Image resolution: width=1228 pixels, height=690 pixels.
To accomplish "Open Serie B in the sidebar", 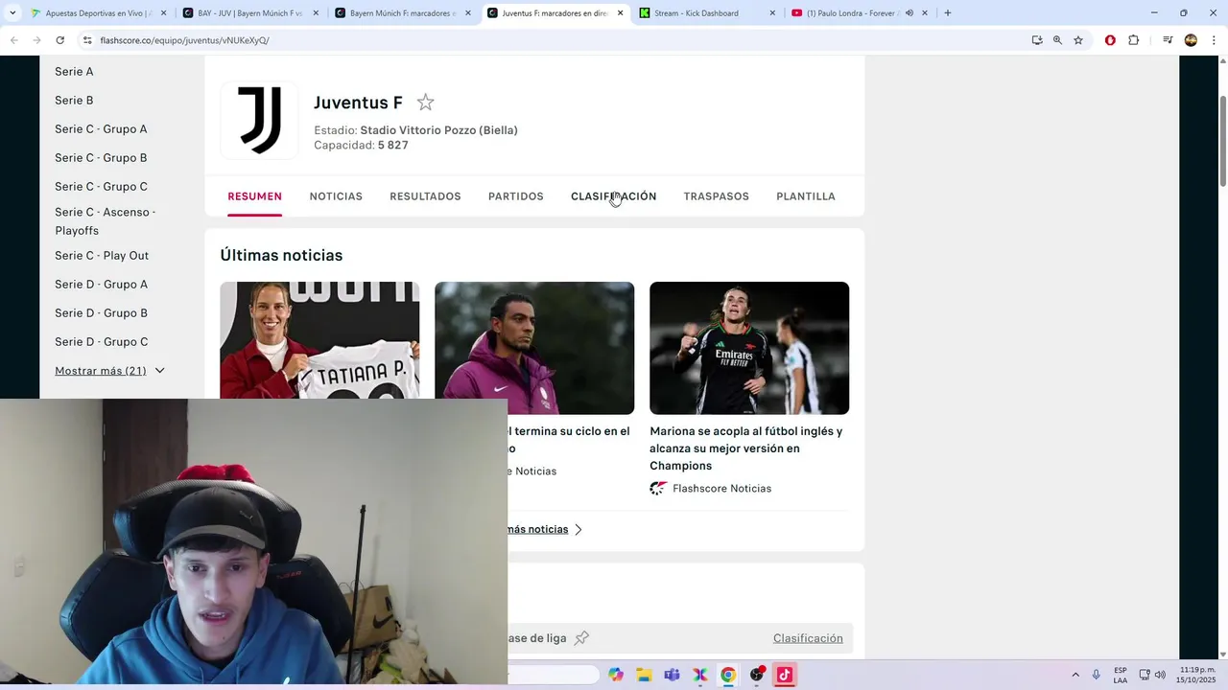I will coord(74,101).
